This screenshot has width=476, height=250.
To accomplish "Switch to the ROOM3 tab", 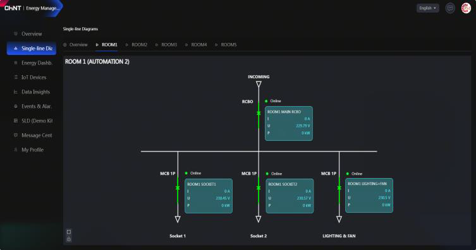I will [x=166, y=45].
